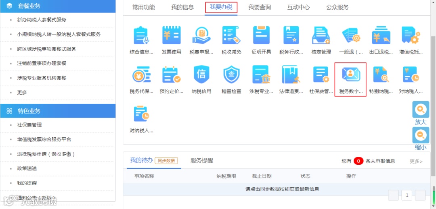The image size is (436, 209).
Task: Open 小规模纳税人转一般纳税人套餐式服务
Action: point(59,34)
